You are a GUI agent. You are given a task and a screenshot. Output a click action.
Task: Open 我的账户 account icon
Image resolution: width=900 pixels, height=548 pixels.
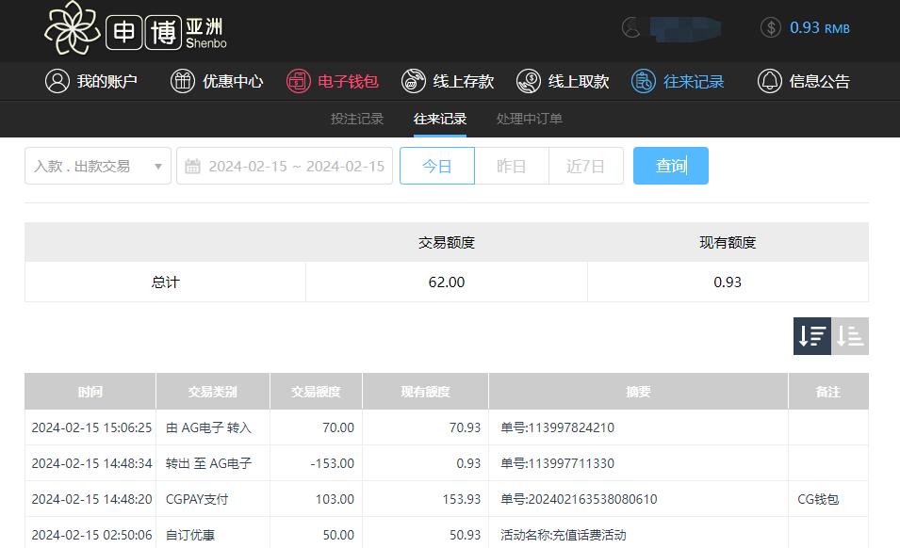tap(57, 81)
